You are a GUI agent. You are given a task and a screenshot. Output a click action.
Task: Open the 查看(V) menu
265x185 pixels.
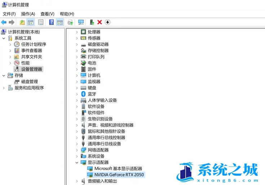[x=47, y=14]
